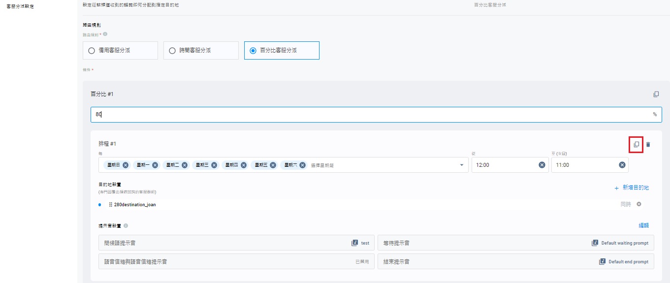Select 備用客服分派 radio option
Screen dimensions: 670x283
pos(120,50)
